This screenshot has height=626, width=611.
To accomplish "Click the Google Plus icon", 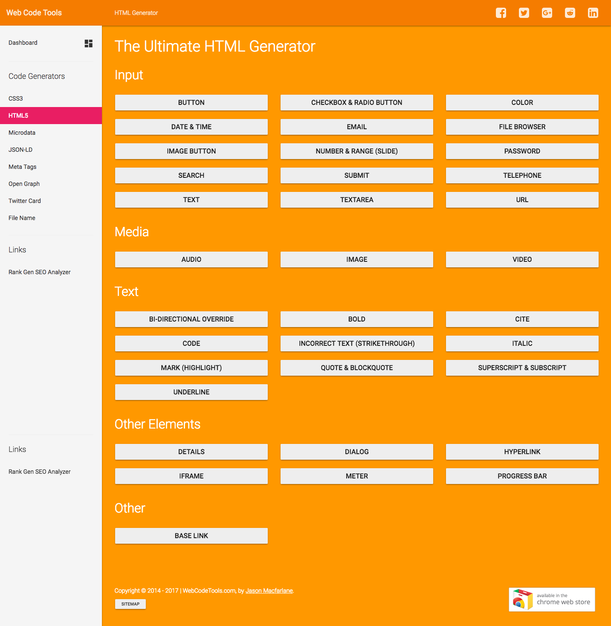I will point(547,13).
